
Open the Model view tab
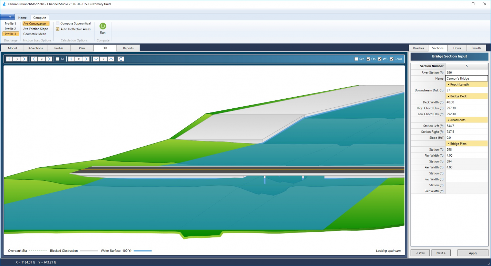tap(12, 48)
